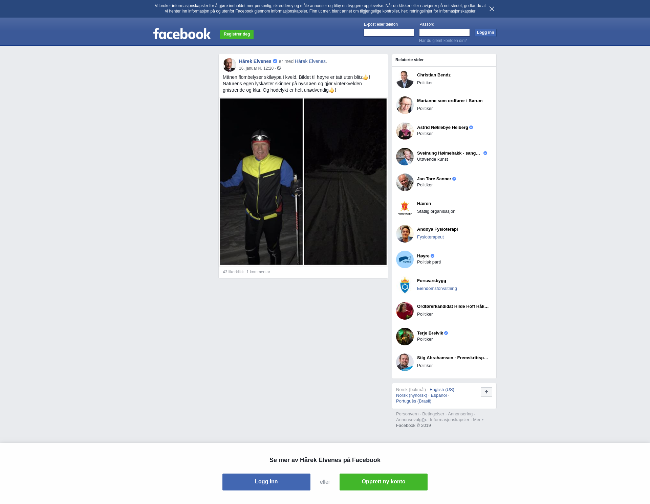The image size is (650, 504).
Task: Open Personvern footer link
Action: (407, 414)
